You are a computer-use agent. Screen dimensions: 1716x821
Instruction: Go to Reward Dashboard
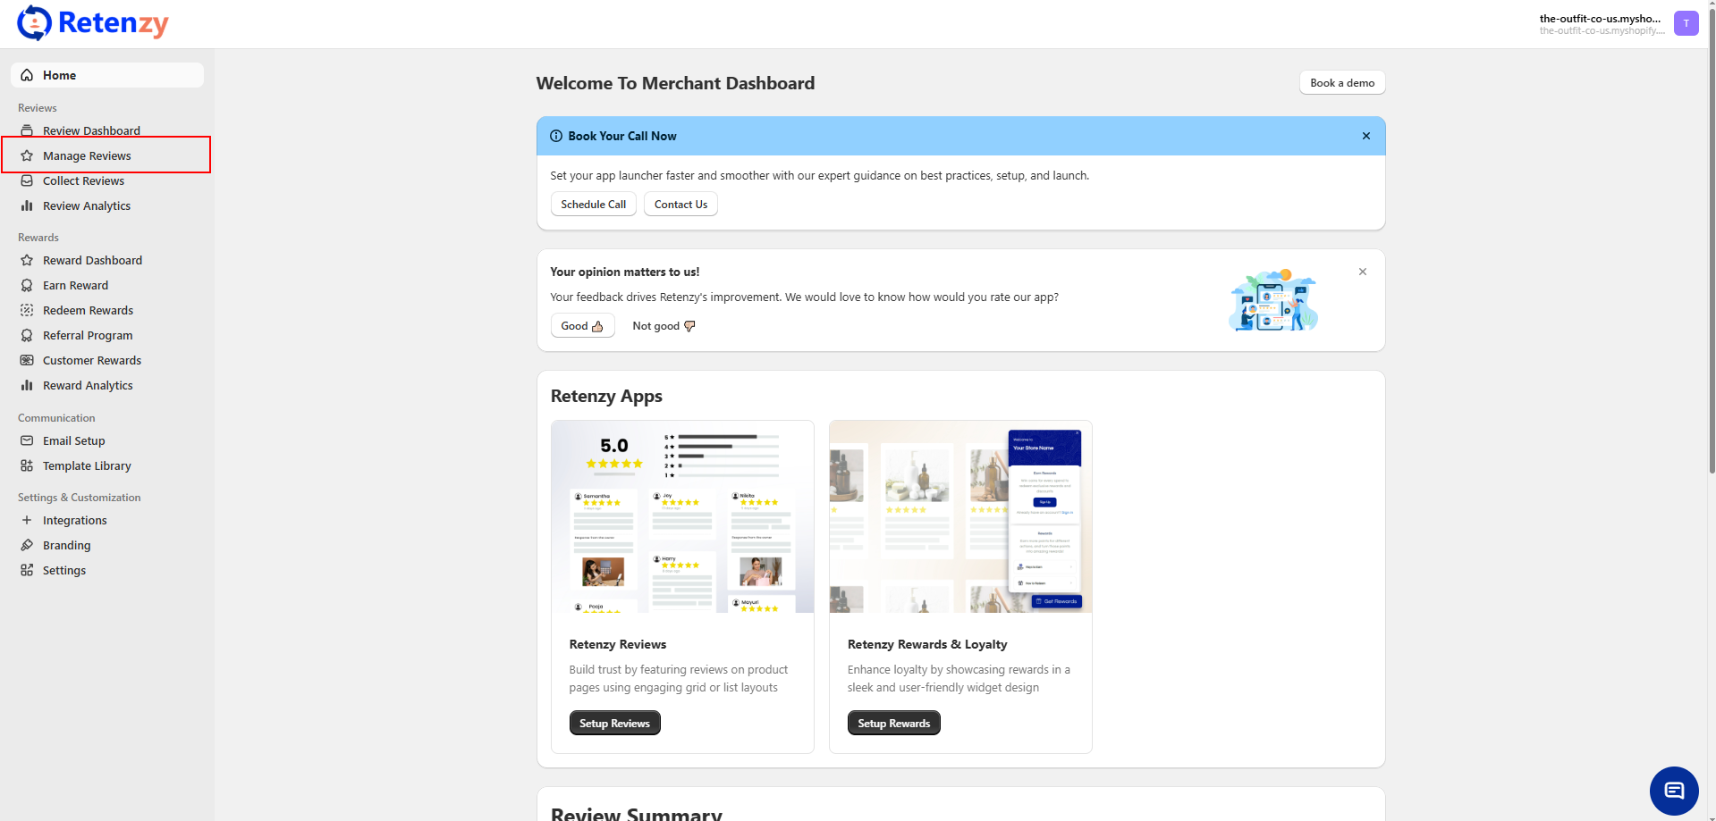coord(107,260)
